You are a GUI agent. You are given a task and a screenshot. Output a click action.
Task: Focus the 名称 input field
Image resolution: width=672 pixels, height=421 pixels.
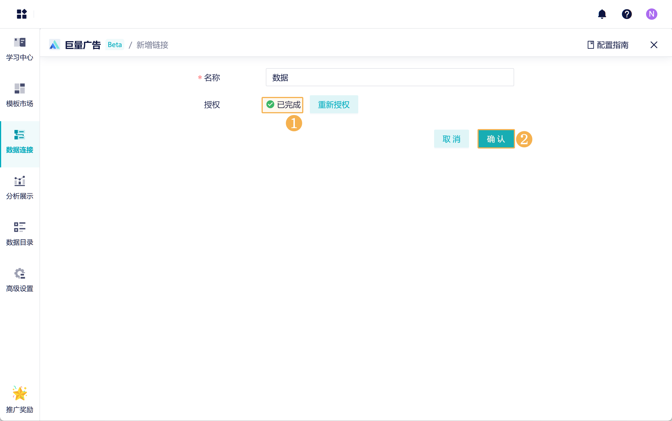(390, 77)
